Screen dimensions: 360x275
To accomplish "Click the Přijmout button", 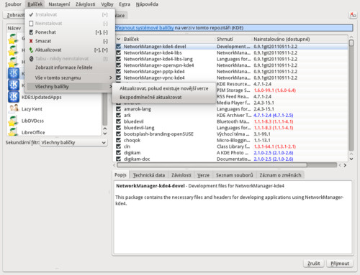I will (x=340, y=264).
